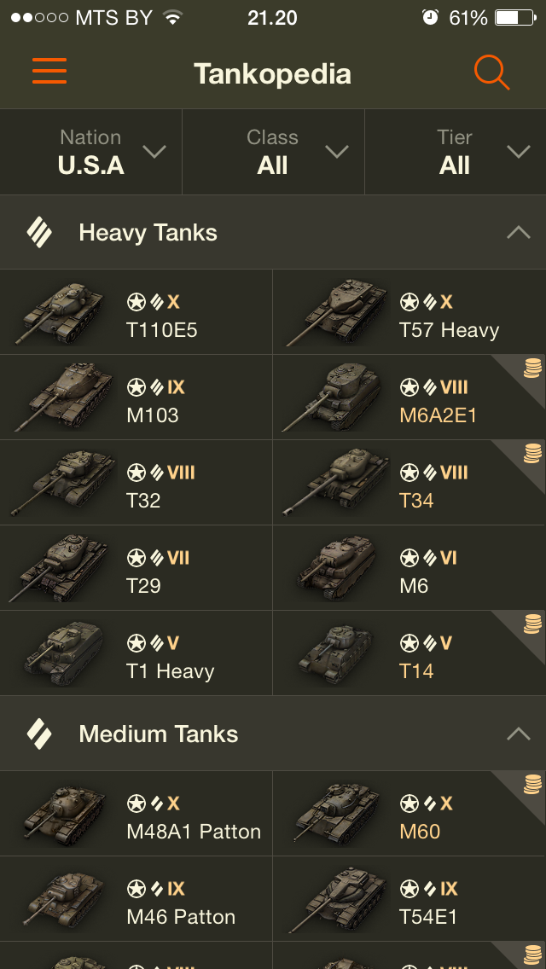Open the M103 tank details
This screenshot has width=546, height=969.
[x=136, y=397]
